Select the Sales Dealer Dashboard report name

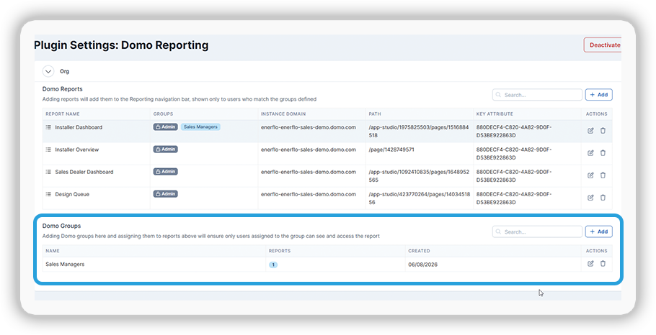[84, 172]
